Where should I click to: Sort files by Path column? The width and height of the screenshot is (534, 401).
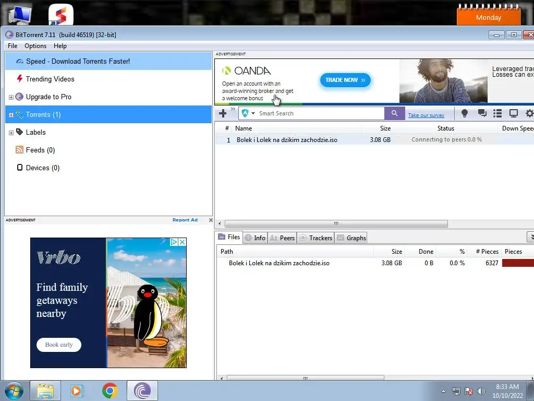[295, 252]
